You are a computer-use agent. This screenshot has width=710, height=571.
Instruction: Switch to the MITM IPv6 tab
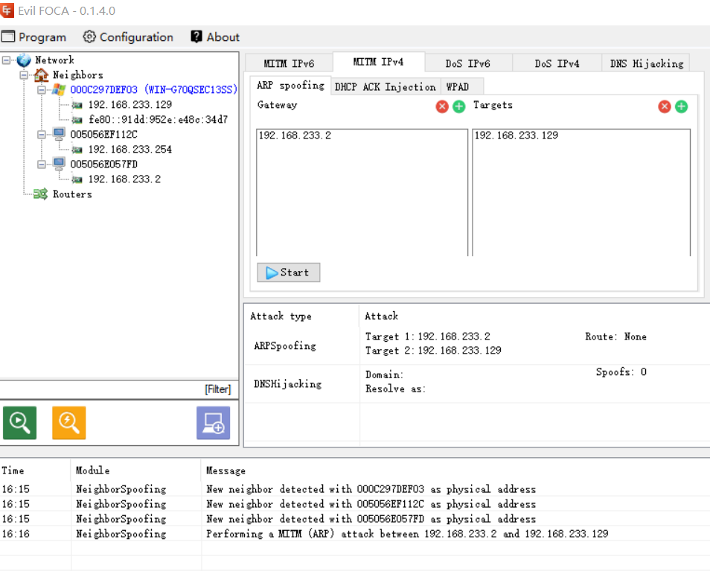[x=289, y=63]
